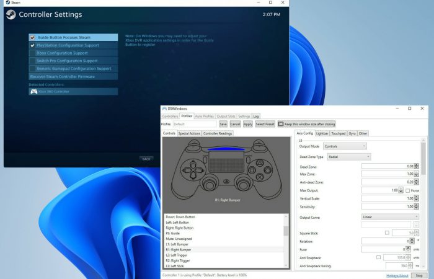This screenshot has width=434, height=279.
Task: Click the Xbox 360 Controller gamepad icon
Action: (33, 91)
